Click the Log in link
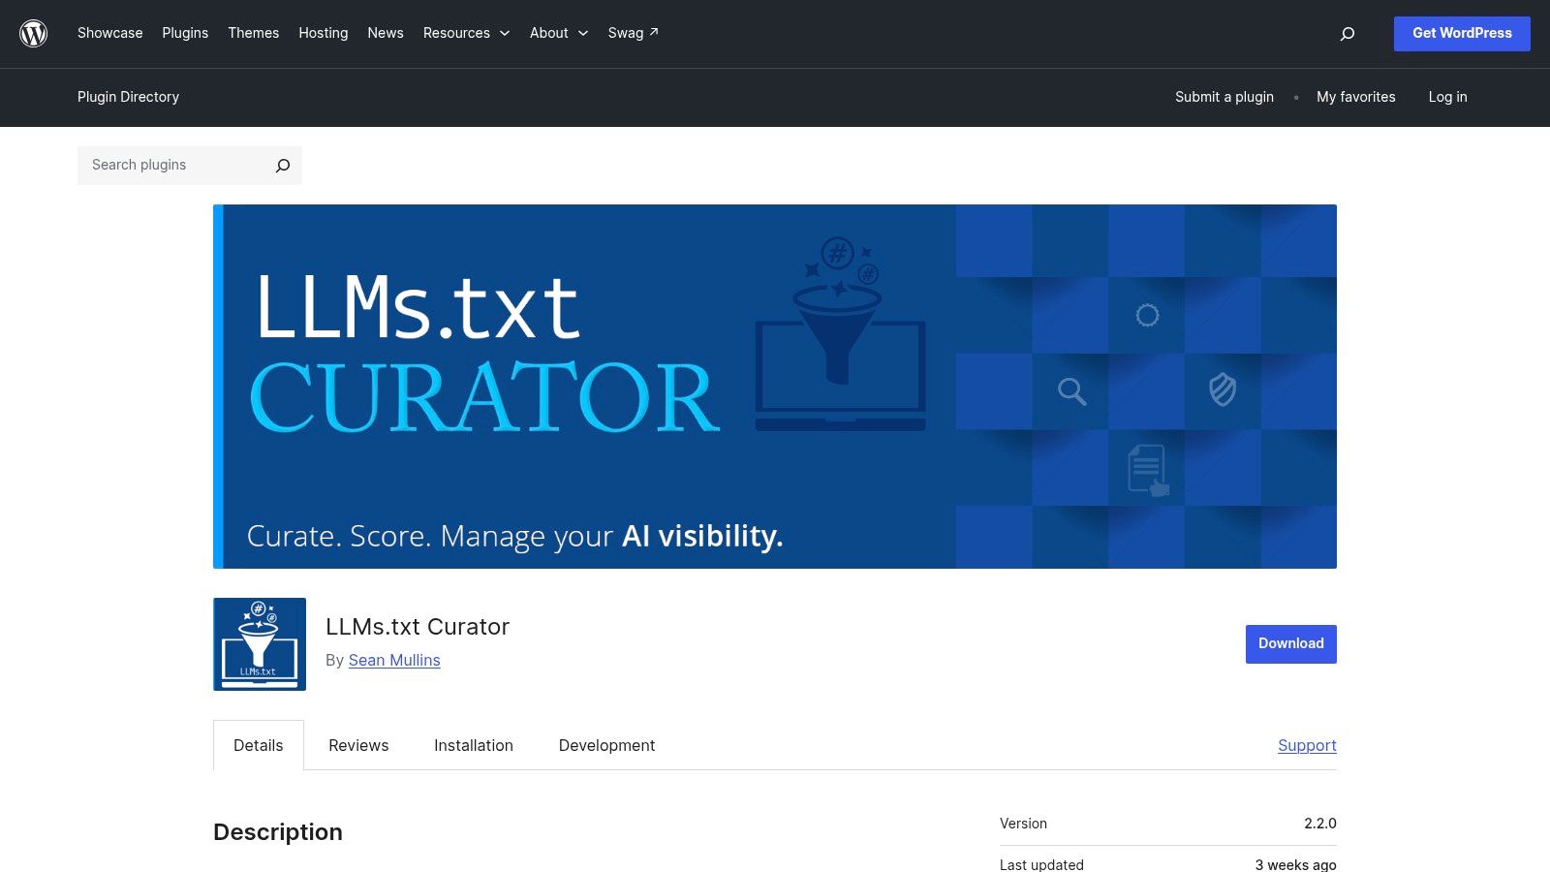The height and width of the screenshot is (872, 1550). (1447, 97)
